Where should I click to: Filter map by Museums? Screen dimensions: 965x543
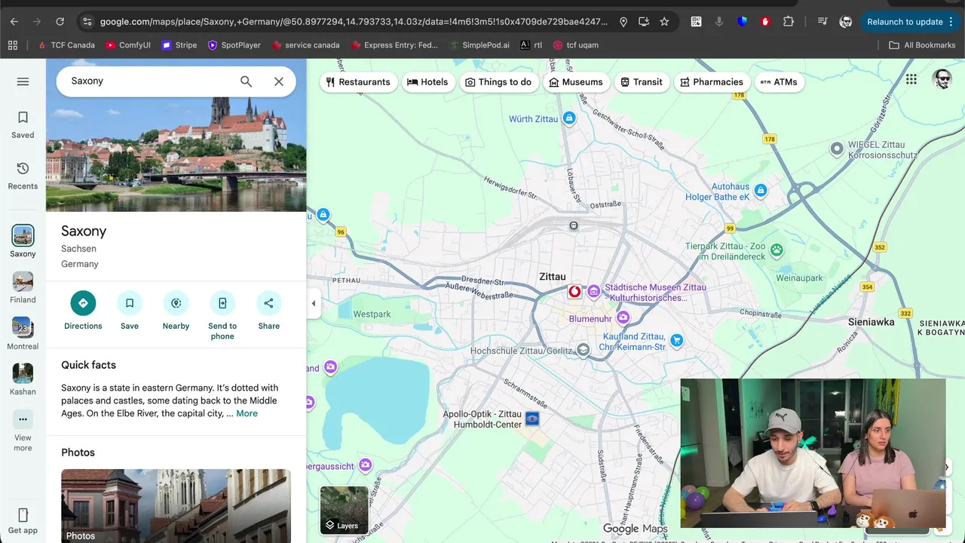(576, 82)
